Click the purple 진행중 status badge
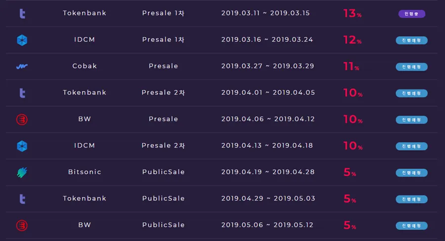Image resolution: width=445 pixels, height=241 pixels. [411, 14]
